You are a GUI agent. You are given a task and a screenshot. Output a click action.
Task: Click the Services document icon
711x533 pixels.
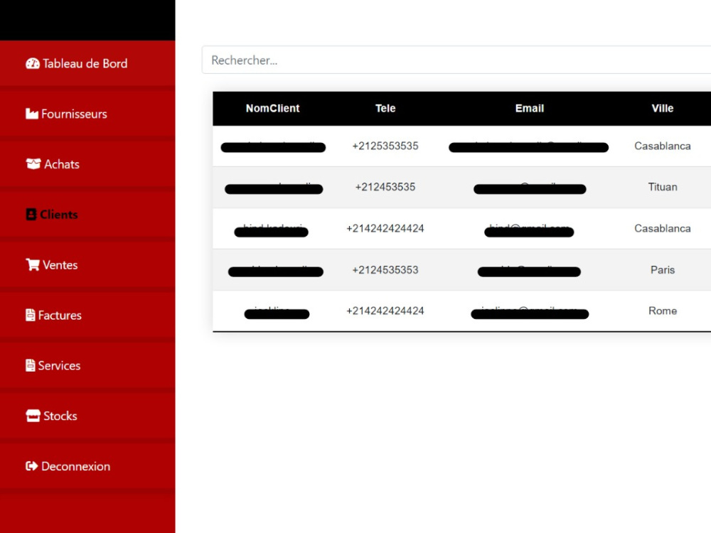pos(31,365)
